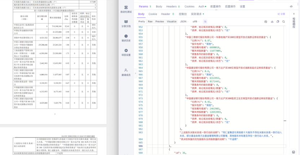Image resolution: width=300 pixels, height=155 pixels.
Task: Click the 分享 share link
Action: pos(281,14)
